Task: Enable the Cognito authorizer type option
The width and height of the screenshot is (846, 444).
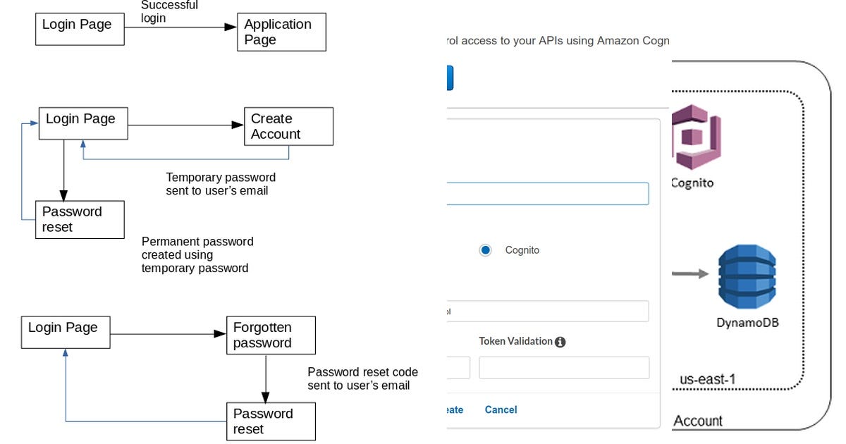Action: 485,249
